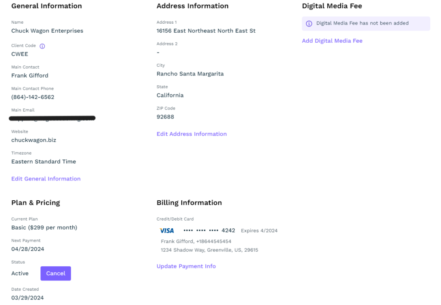Click the Basic ($299 per month) plan text
Image resolution: width=441 pixels, height=305 pixels.
[x=44, y=227]
